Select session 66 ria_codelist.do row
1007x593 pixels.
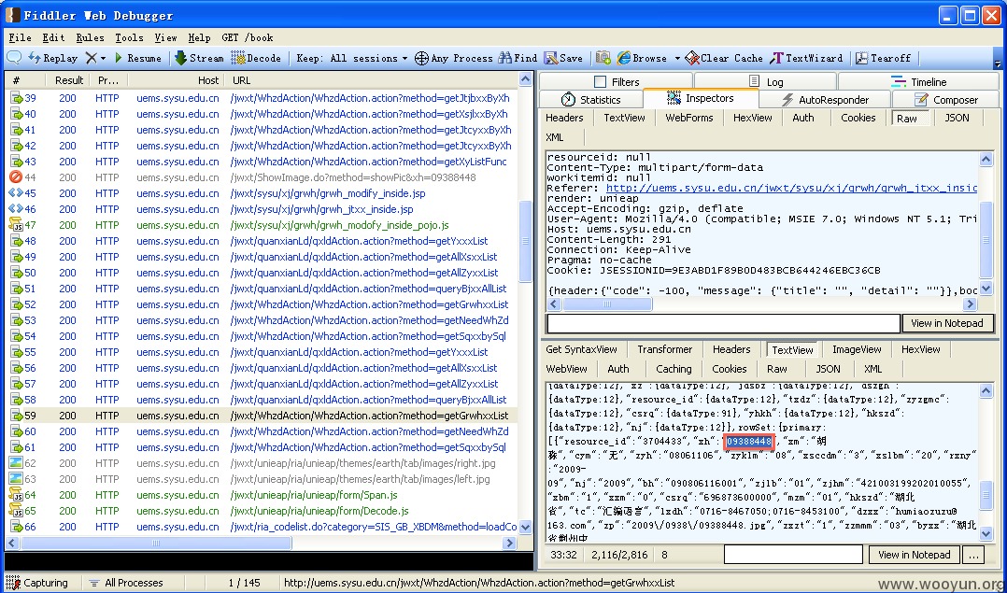click(x=262, y=527)
